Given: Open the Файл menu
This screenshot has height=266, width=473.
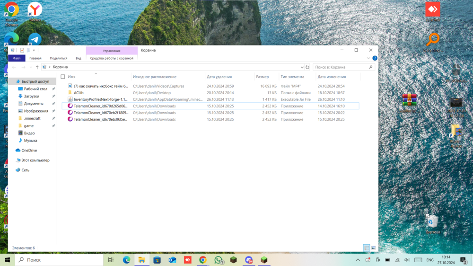Looking at the screenshot, I should click(17, 58).
